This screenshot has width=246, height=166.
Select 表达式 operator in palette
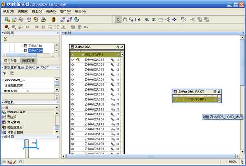click(12, 117)
